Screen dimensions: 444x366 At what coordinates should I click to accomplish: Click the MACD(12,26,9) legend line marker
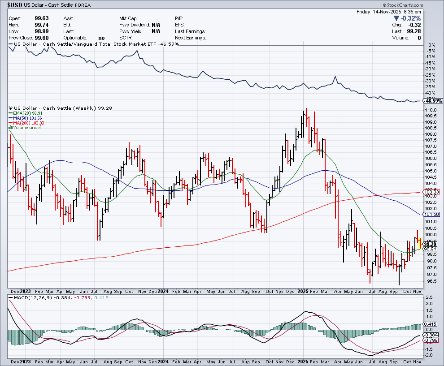point(10,298)
